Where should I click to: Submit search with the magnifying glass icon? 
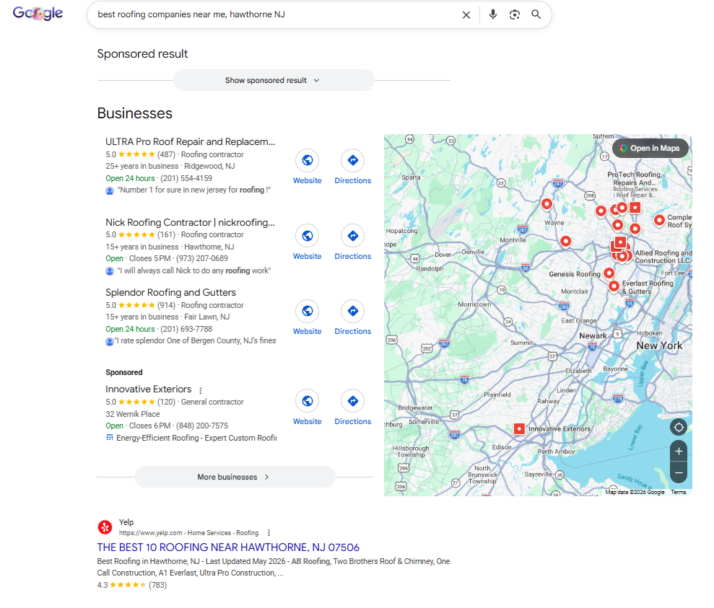[536, 14]
